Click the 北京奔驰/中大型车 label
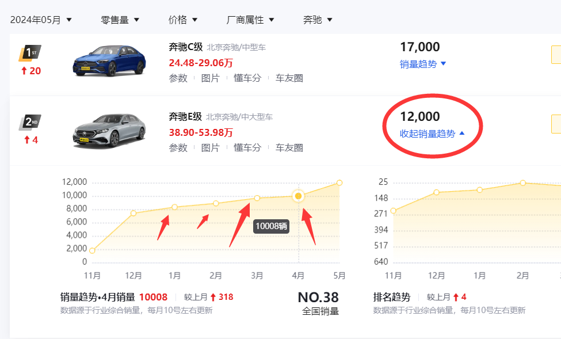This screenshot has width=561, height=339. (239, 117)
